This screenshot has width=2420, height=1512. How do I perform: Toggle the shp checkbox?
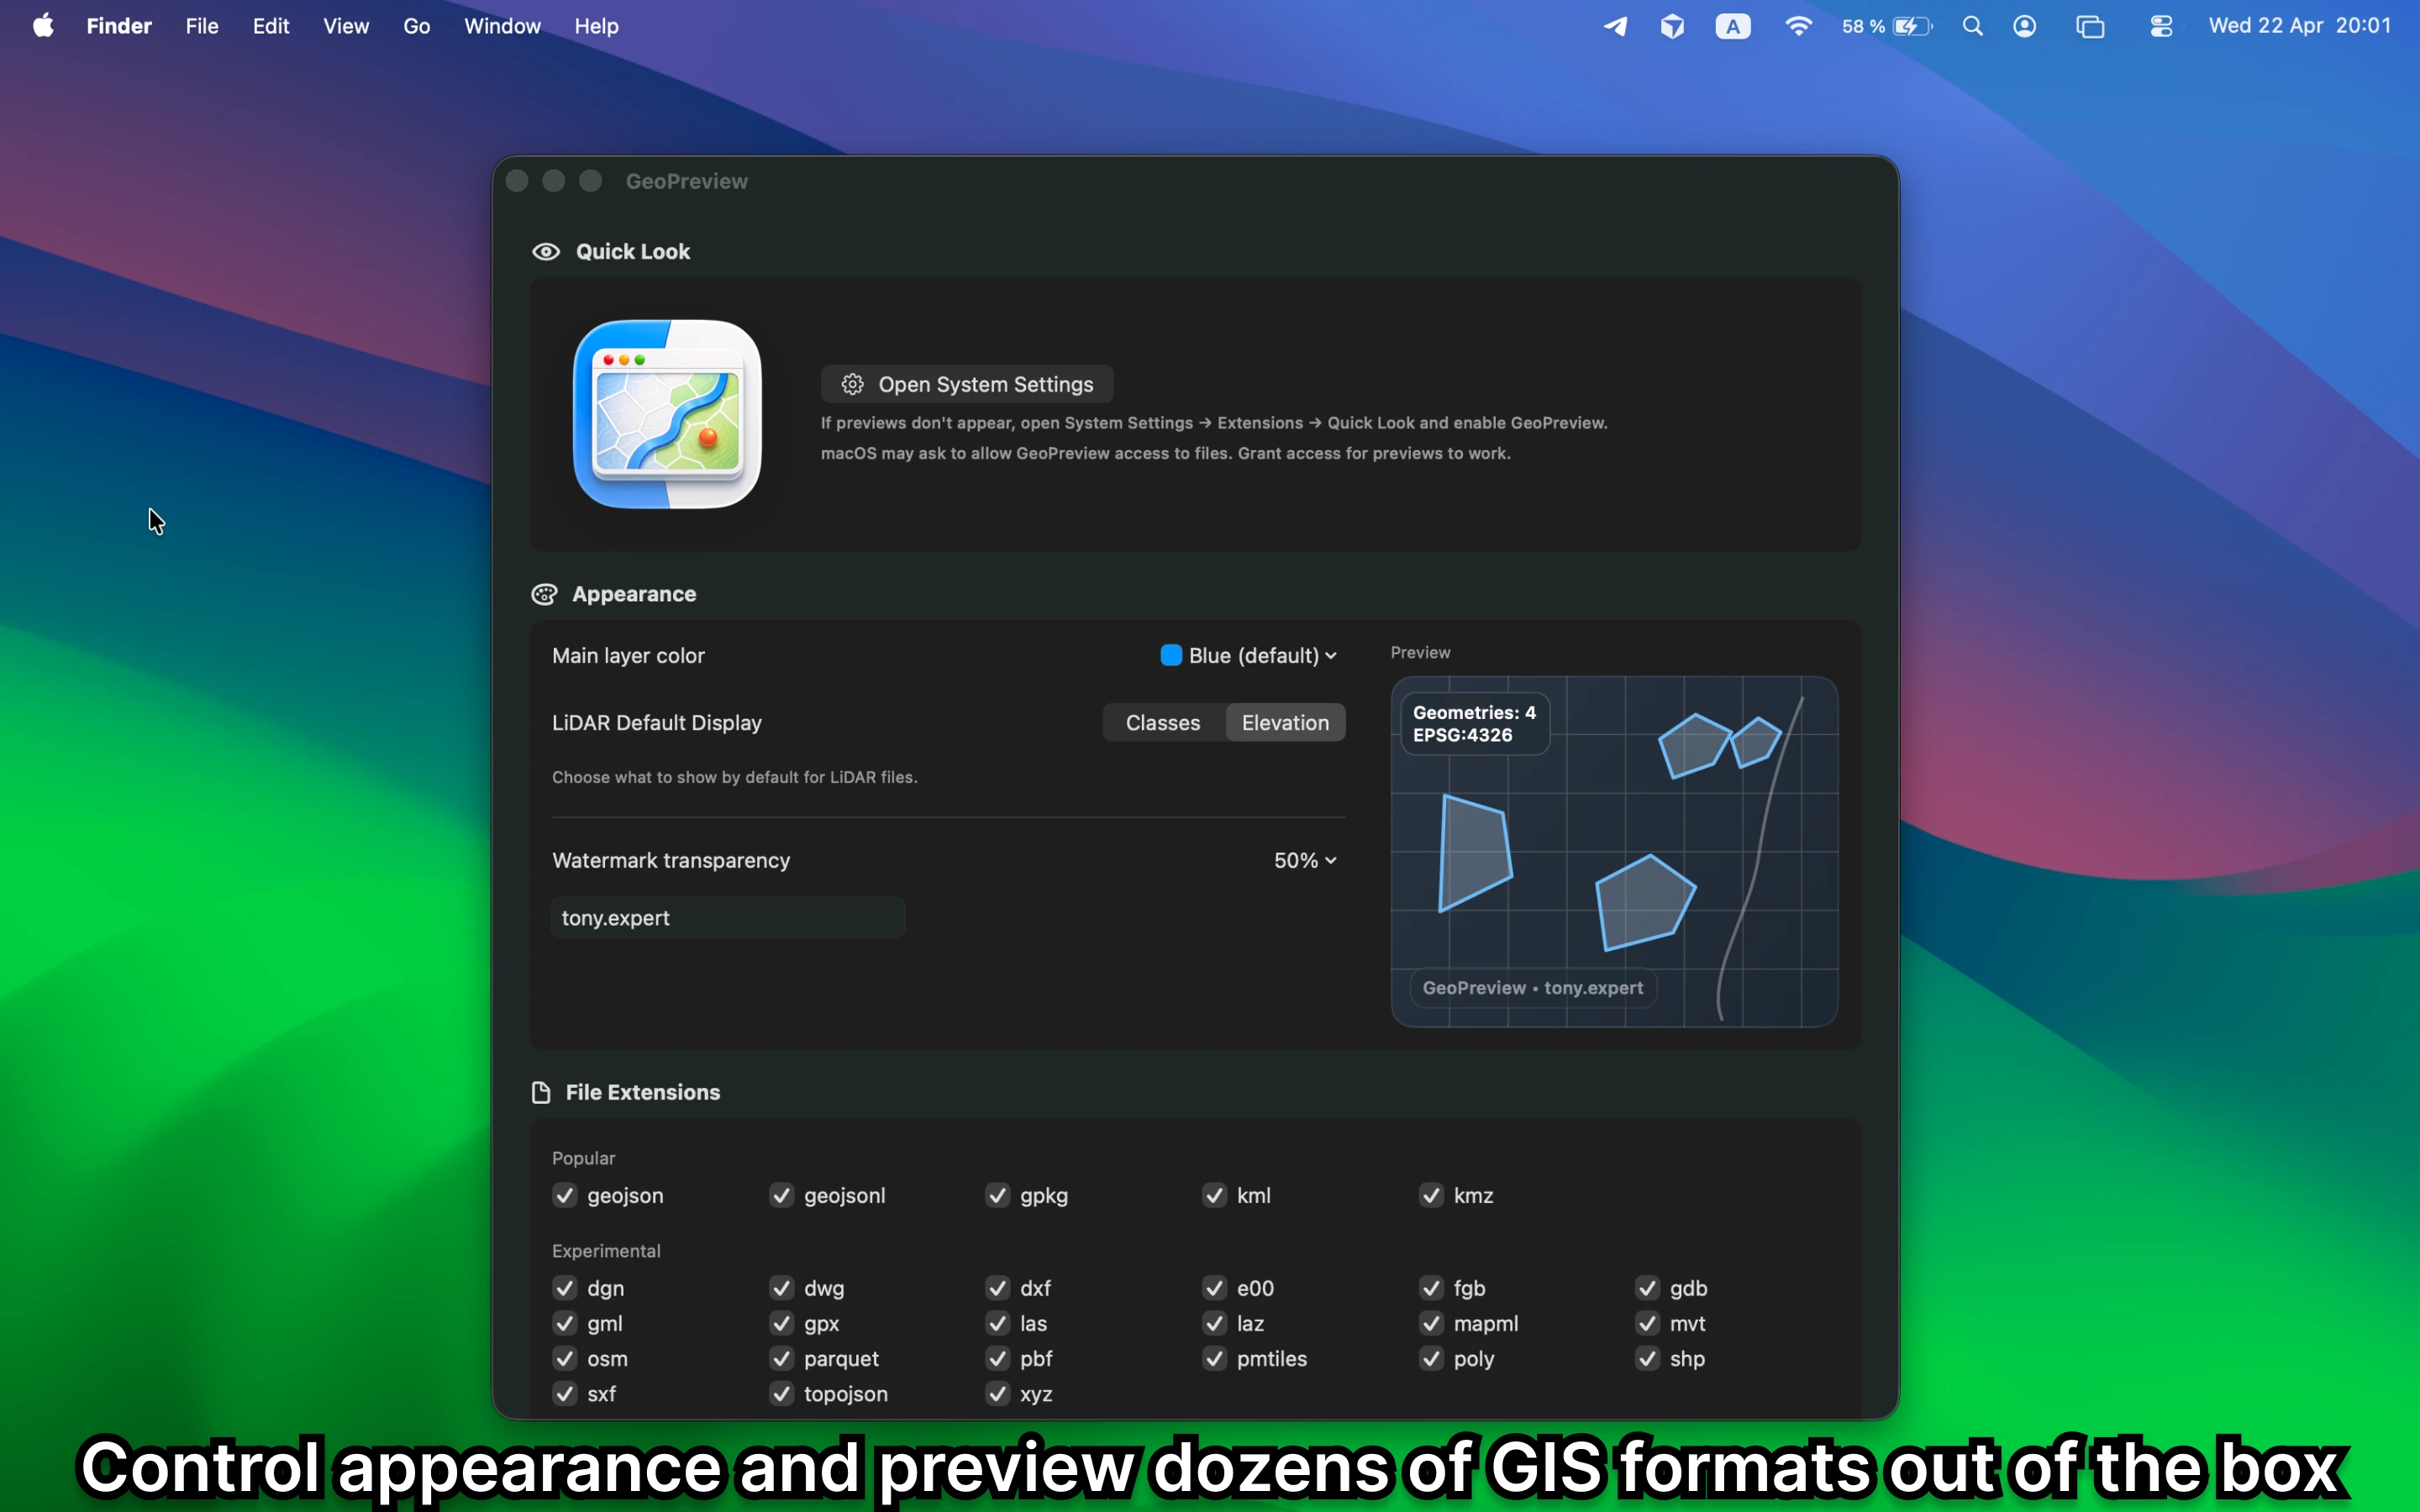pos(1648,1358)
